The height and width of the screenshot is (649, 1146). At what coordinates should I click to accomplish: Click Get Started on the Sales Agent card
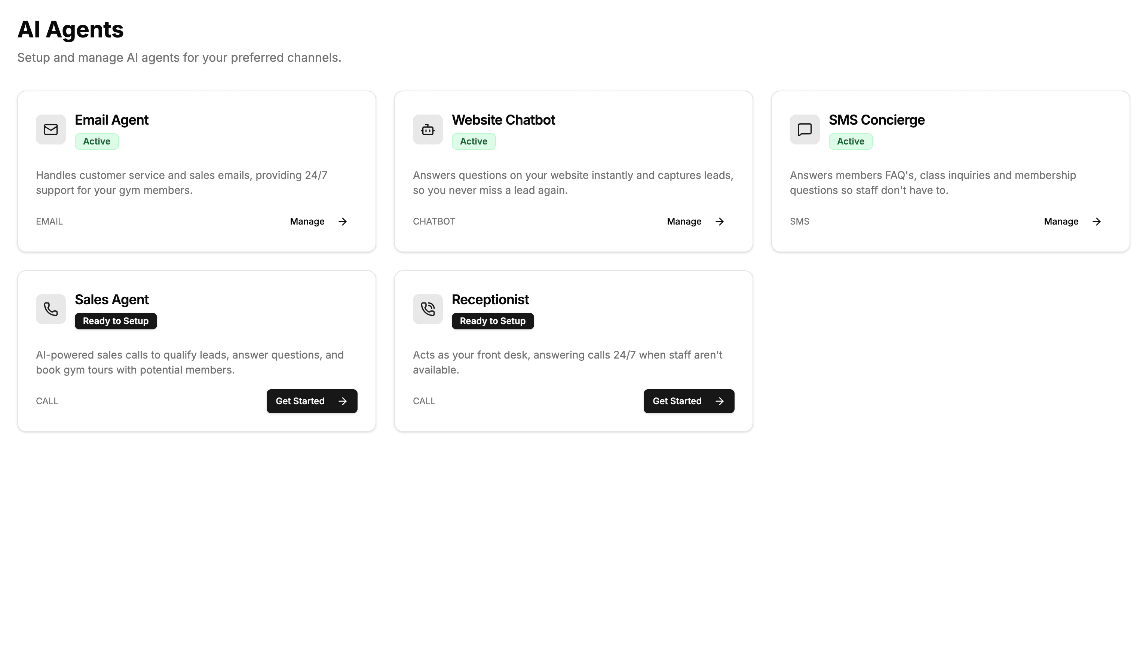(x=312, y=401)
